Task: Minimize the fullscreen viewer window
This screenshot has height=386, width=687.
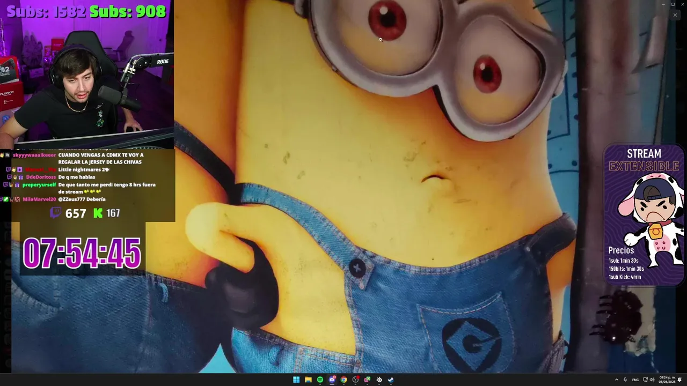Action: [663, 4]
